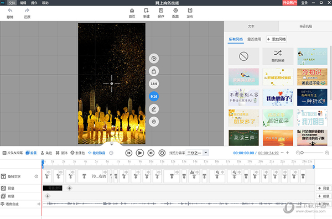Open the settings gear-hexagon icon in top toolbar
Viewport: 332px width, 219px height.
[x=175, y=11]
